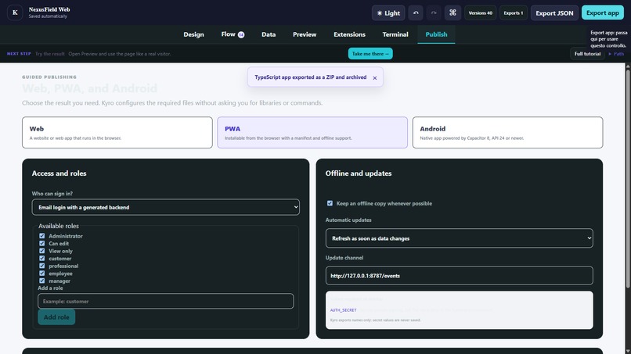Image resolution: width=631 pixels, height=354 pixels.
Task: Switch to Light theme
Action: click(388, 13)
